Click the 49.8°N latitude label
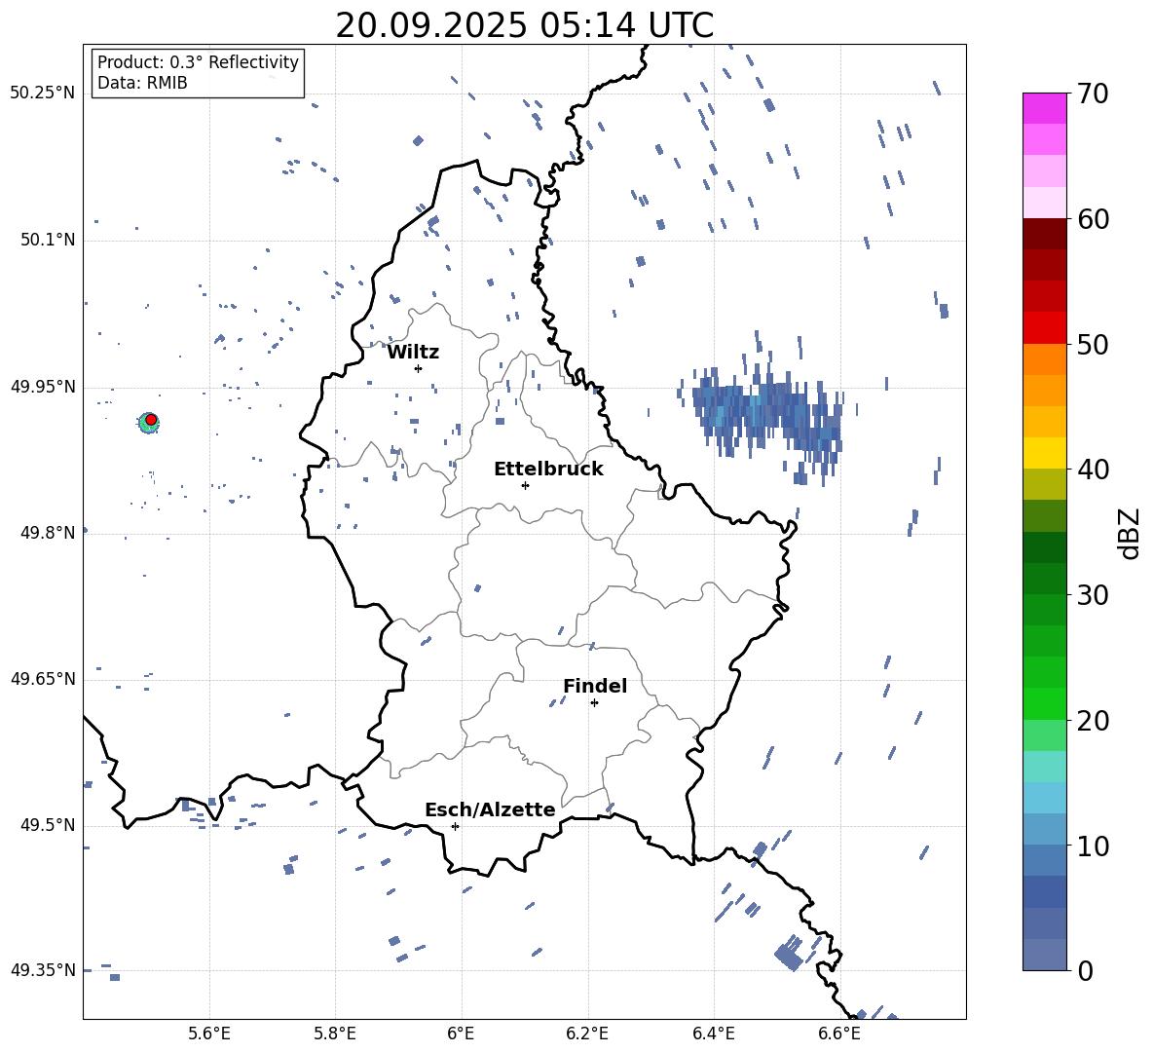 [47, 533]
